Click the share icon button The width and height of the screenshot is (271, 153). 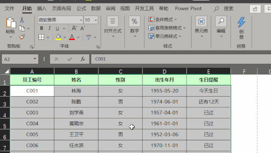(255, 9)
